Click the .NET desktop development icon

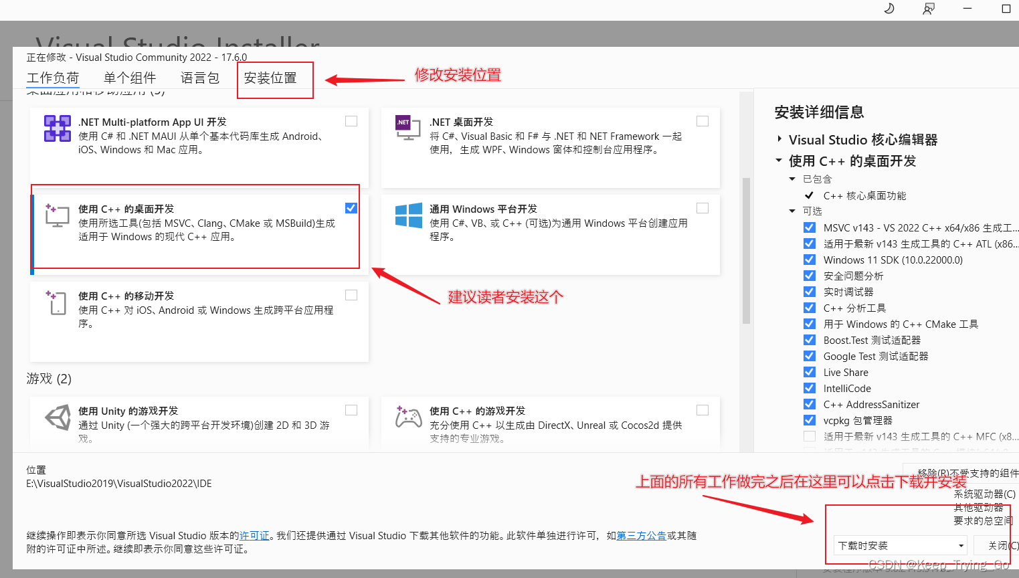pos(408,128)
